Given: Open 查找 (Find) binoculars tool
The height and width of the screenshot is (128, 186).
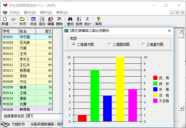Looking at the screenshot, I should click(x=70, y=19).
